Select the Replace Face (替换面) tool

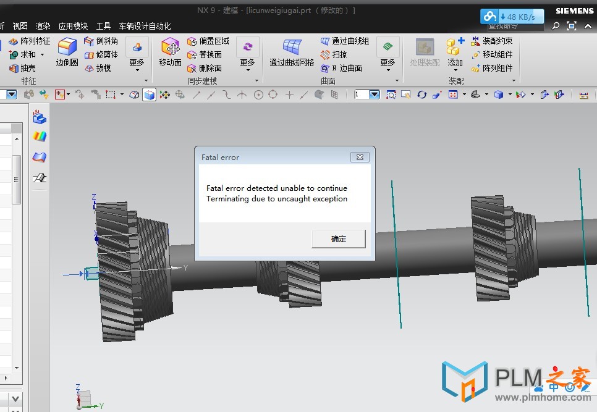(x=205, y=55)
